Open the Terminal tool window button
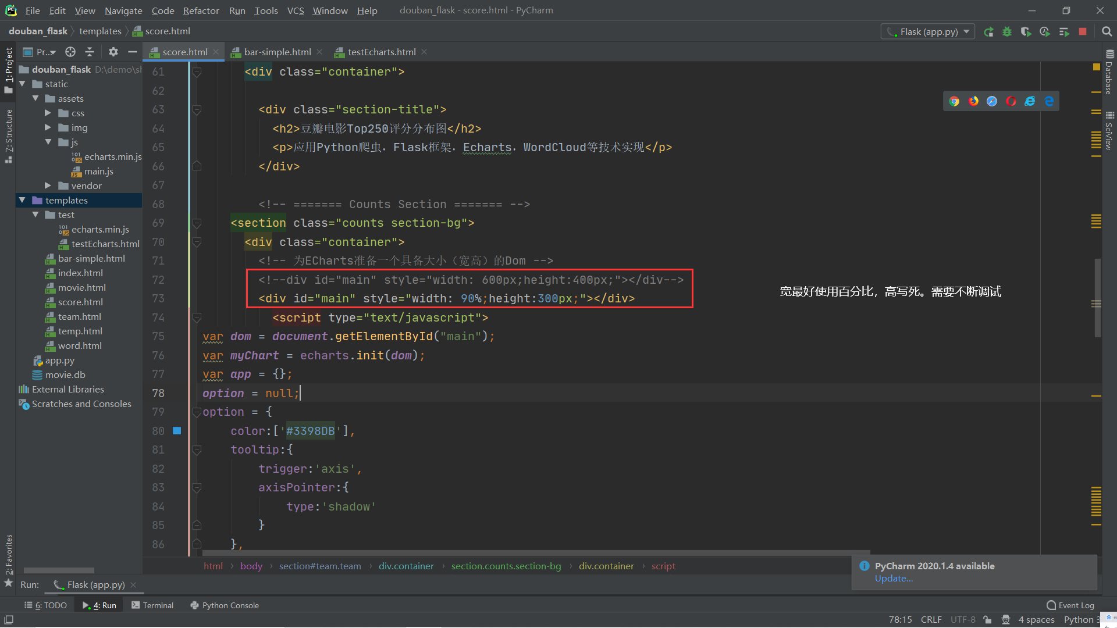1117x628 pixels. pyautogui.click(x=152, y=605)
